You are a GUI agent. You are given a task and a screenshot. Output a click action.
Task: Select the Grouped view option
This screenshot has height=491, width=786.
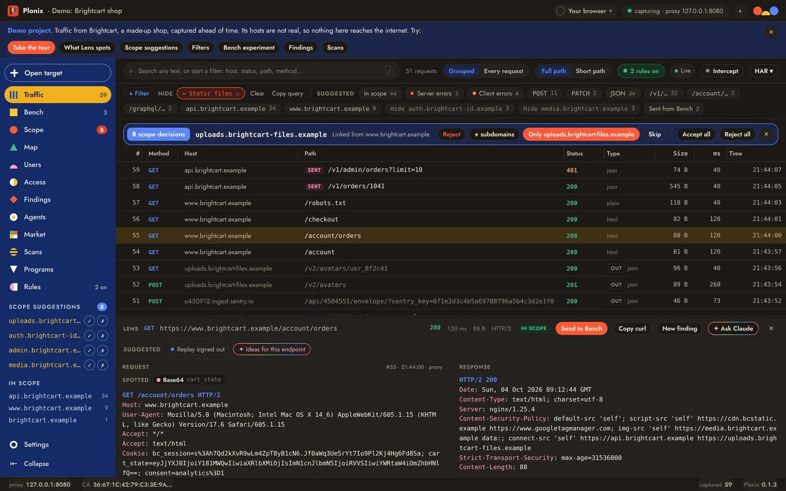click(x=461, y=71)
